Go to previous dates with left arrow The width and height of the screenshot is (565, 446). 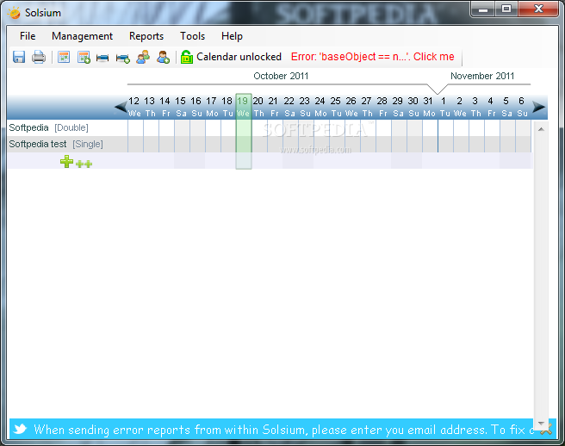[x=121, y=107]
